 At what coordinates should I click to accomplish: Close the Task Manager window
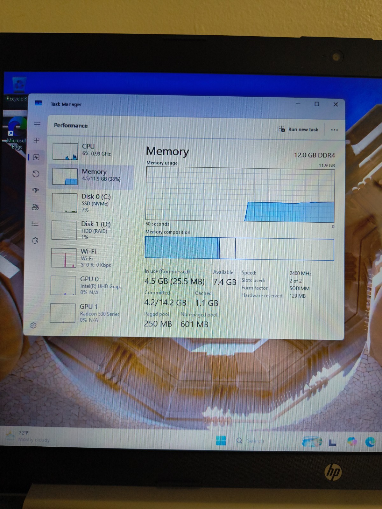click(336, 104)
